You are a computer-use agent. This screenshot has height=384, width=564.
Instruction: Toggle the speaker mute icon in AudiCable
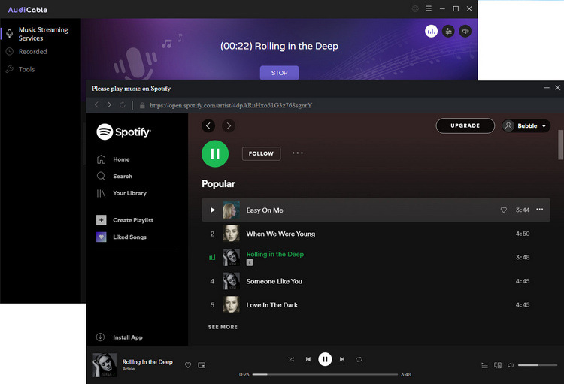tap(465, 32)
